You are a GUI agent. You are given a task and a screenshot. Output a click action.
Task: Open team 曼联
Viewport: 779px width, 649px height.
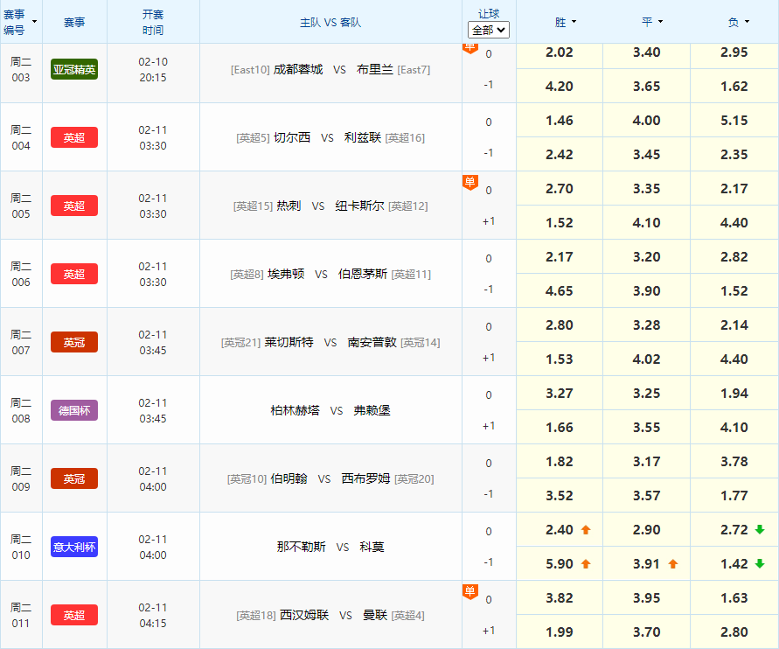(x=375, y=615)
